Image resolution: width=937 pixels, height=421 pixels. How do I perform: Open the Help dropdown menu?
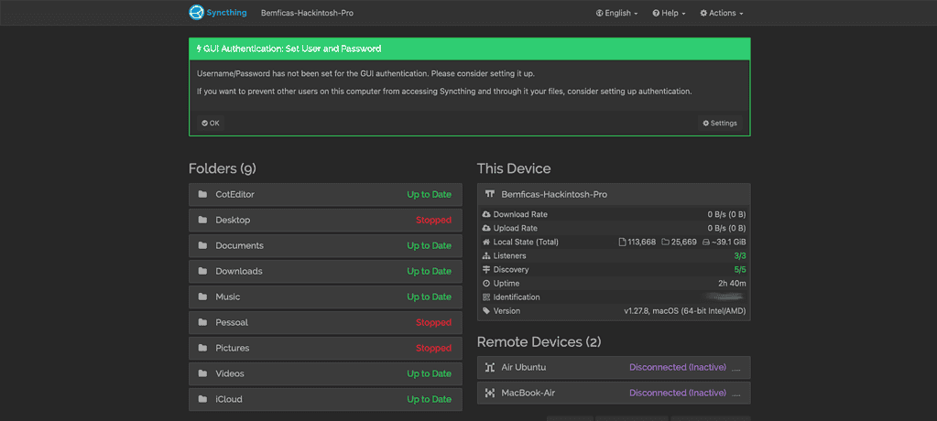pyautogui.click(x=669, y=14)
